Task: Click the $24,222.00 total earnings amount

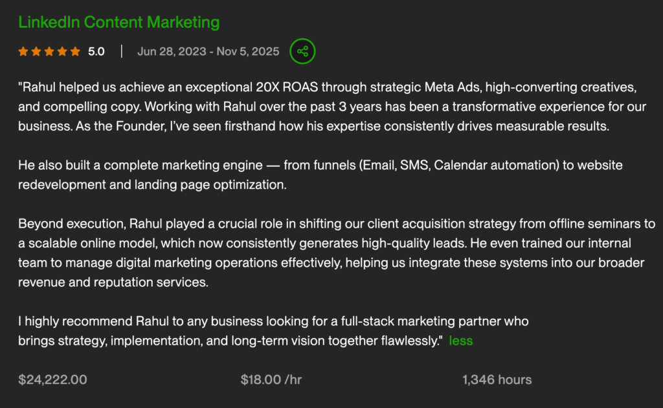Action: (x=52, y=380)
